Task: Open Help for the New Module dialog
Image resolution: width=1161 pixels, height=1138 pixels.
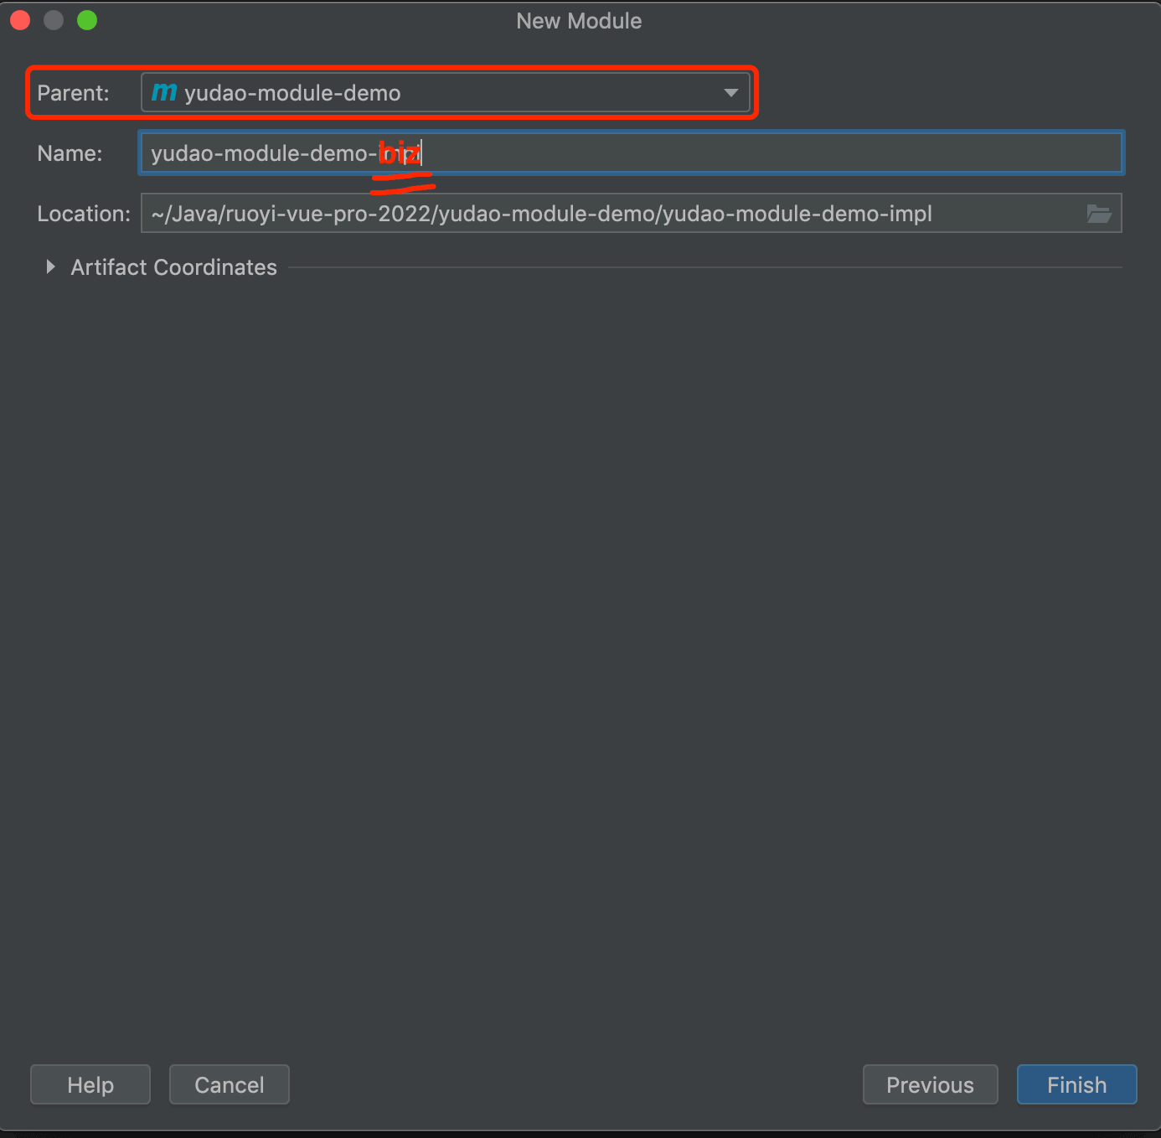Action: coord(90,1084)
